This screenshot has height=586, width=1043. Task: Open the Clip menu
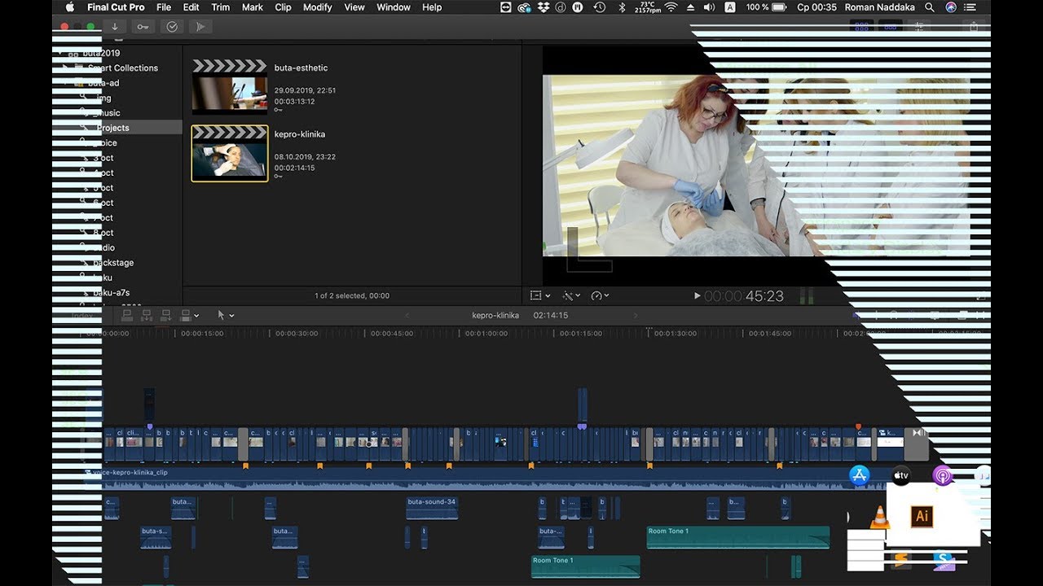[x=283, y=7]
